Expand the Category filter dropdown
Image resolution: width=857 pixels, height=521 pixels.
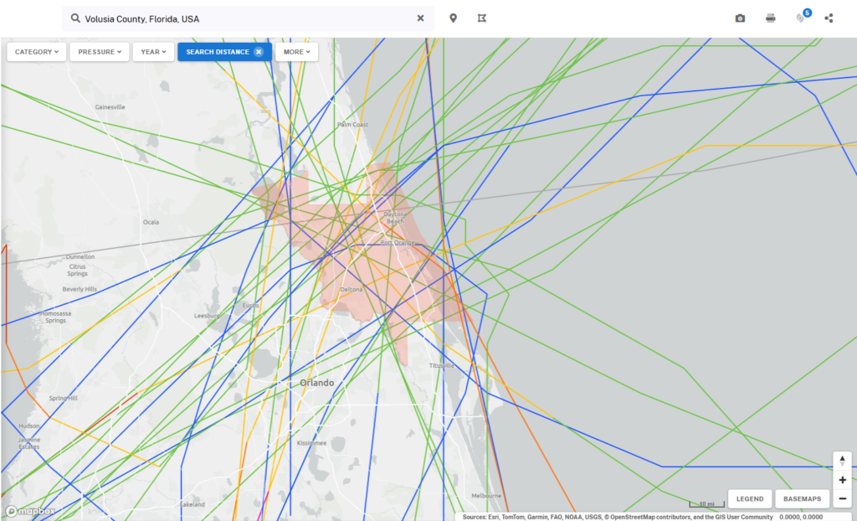pyautogui.click(x=37, y=52)
